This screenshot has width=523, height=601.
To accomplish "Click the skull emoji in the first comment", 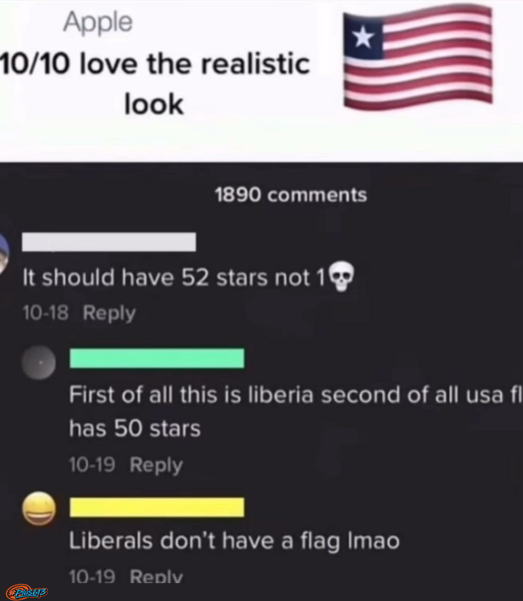I will pyautogui.click(x=341, y=277).
